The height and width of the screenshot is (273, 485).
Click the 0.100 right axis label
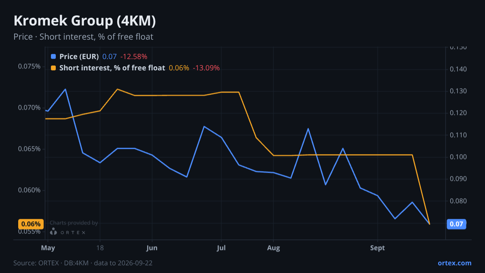(x=458, y=157)
